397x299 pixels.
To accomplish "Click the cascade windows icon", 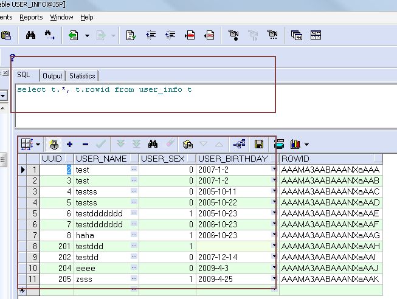I will tap(297, 35).
